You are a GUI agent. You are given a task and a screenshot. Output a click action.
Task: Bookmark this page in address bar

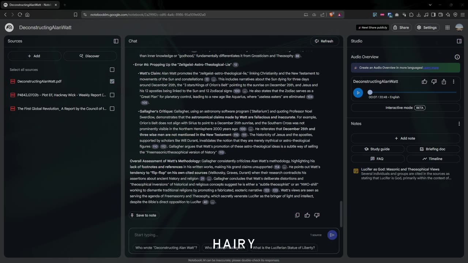coord(76,15)
